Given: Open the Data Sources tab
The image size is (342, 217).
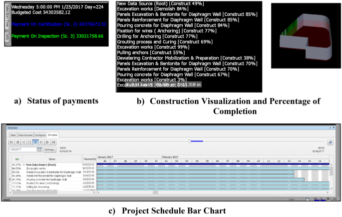Looking at the screenshot, I should coord(26,135).
